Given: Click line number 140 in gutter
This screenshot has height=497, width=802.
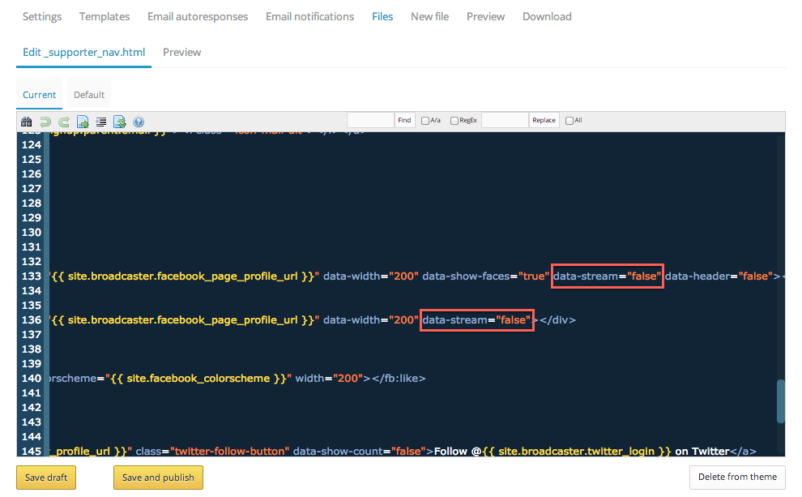Looking at the screenshot, I should pyautogui.click(x=32, y=379).
